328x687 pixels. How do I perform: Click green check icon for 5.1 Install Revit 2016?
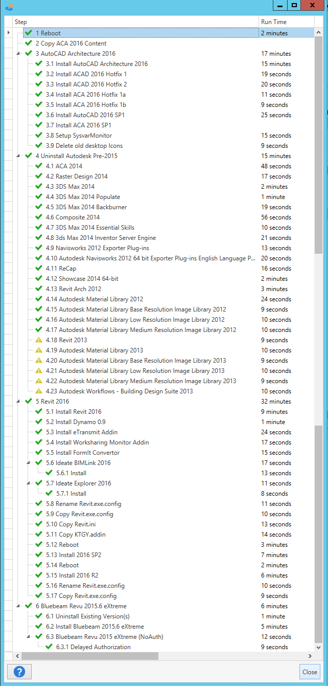[39, 412]
